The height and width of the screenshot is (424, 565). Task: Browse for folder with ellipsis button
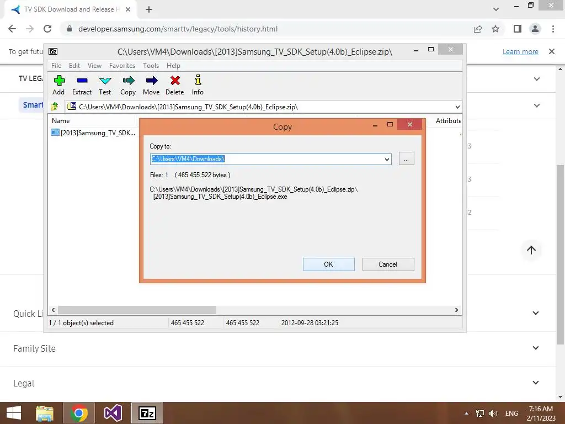click(407, 159)
